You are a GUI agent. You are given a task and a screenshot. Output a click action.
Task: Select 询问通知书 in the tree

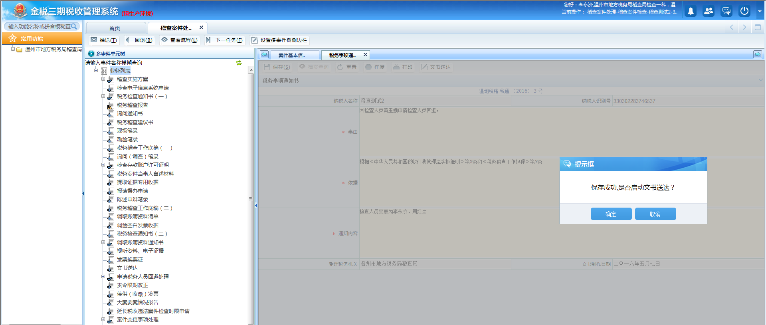coord(130,113)
